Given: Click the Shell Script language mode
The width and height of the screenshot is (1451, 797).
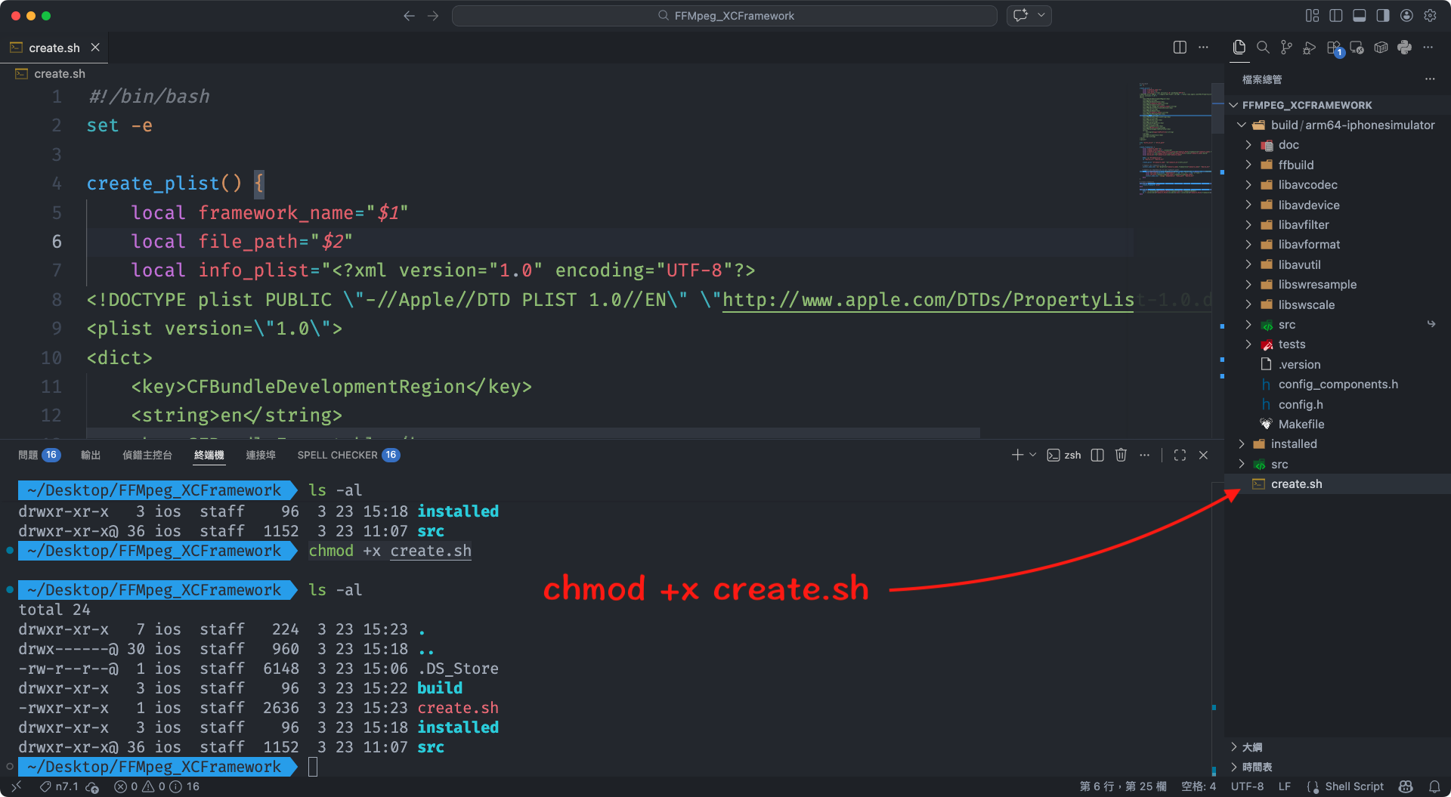Looking at the screenshot, I should (1354, 786).
